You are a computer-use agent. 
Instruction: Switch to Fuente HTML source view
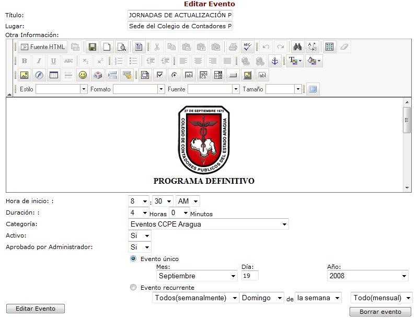tap(43, 47)
